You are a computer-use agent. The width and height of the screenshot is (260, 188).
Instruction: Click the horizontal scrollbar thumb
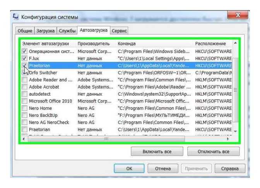pyautogui.click(x=106, y=139)
